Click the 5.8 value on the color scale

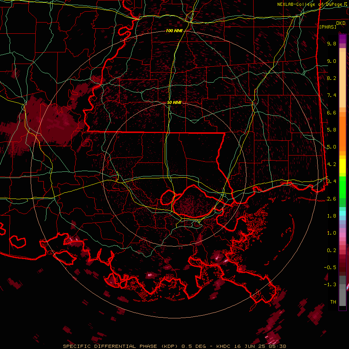pyautogui.click(x=332, y=130)
